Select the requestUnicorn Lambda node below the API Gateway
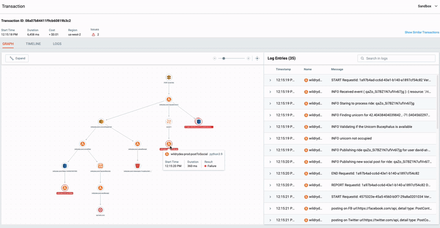This screenshot has height=228, width=440. [x=169, y=99]
